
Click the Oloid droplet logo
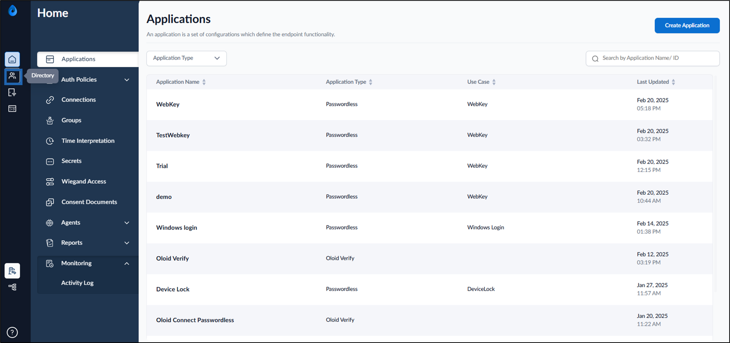pos(12,11)
